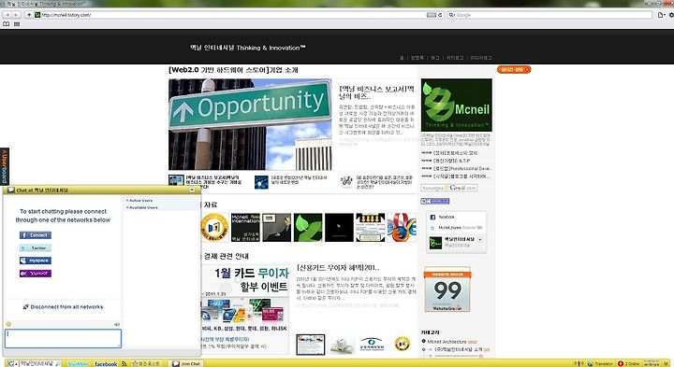Click the magnifier in bottom toolbar search
This screenshot has width=674, height=367.
[x=58, y=363]
